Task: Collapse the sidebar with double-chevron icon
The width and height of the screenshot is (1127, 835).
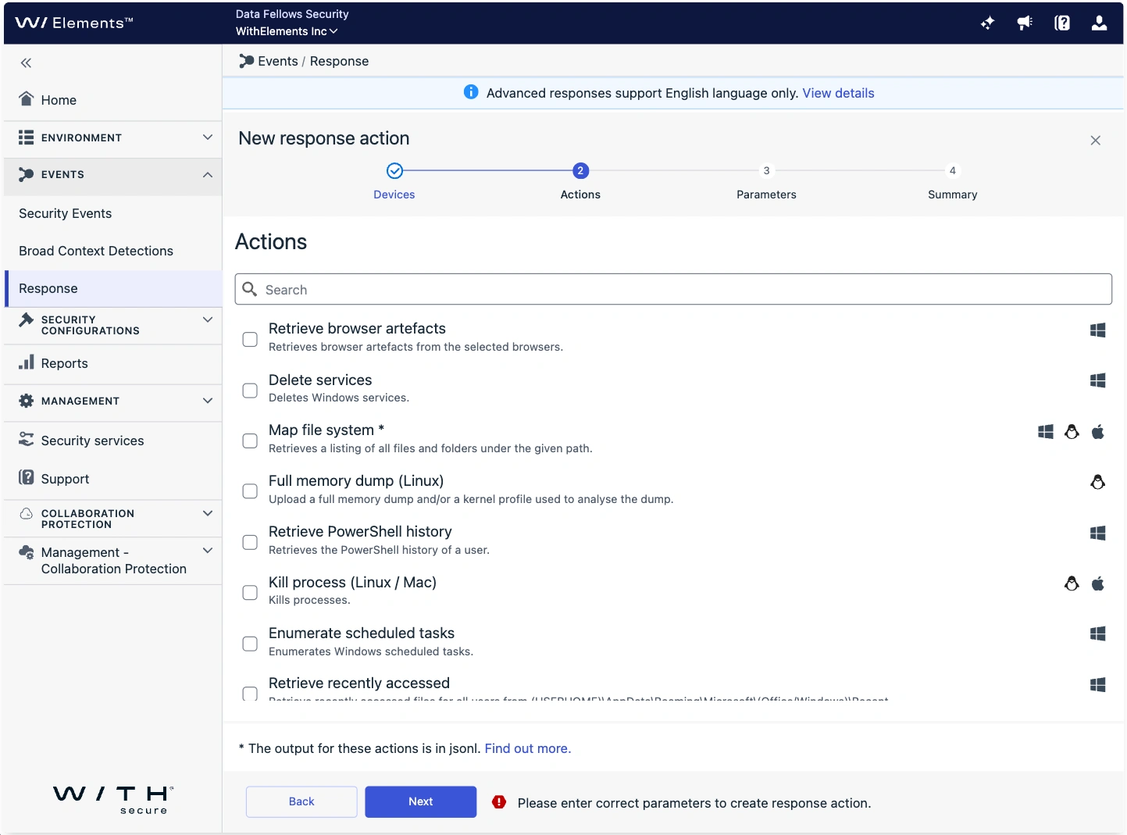Action: tap(26, 63)
